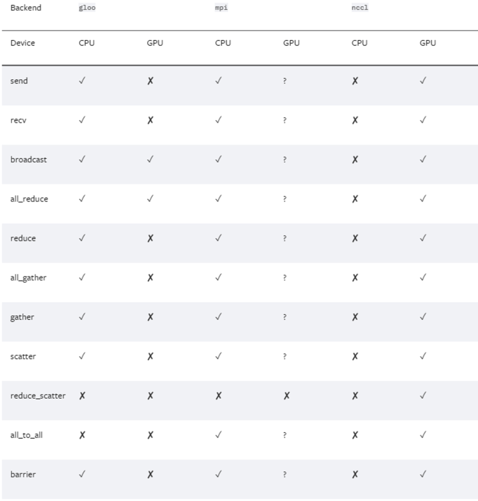The height and width of the screenshot is (501, 478).
Task: Select the gloo backend header
Action: coord(87,8)
